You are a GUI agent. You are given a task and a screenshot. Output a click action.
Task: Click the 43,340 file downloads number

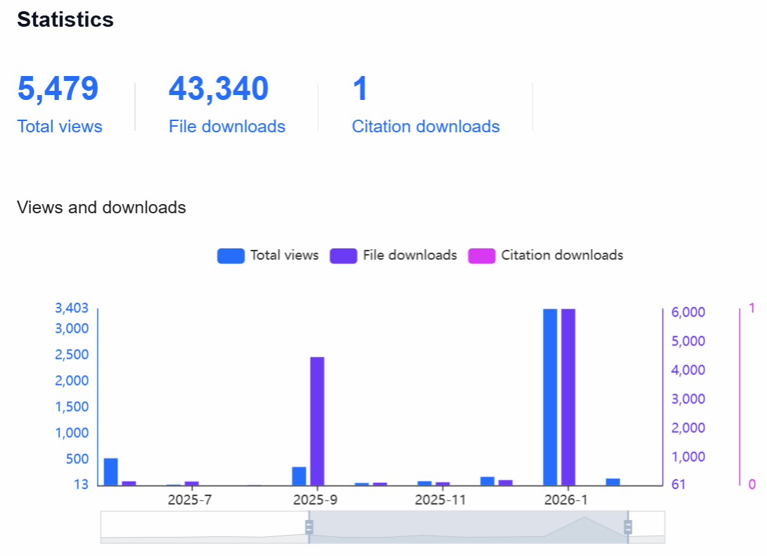coord(218,89)
